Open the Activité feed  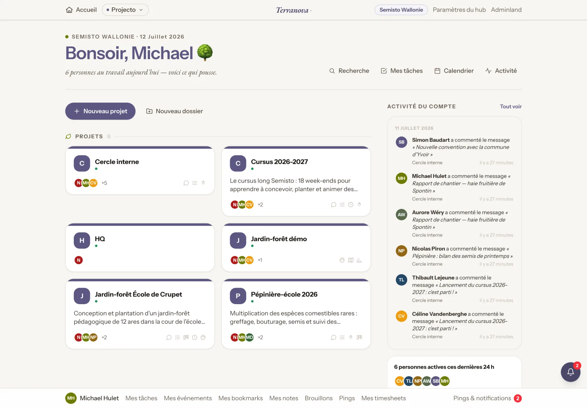[501, 71]
